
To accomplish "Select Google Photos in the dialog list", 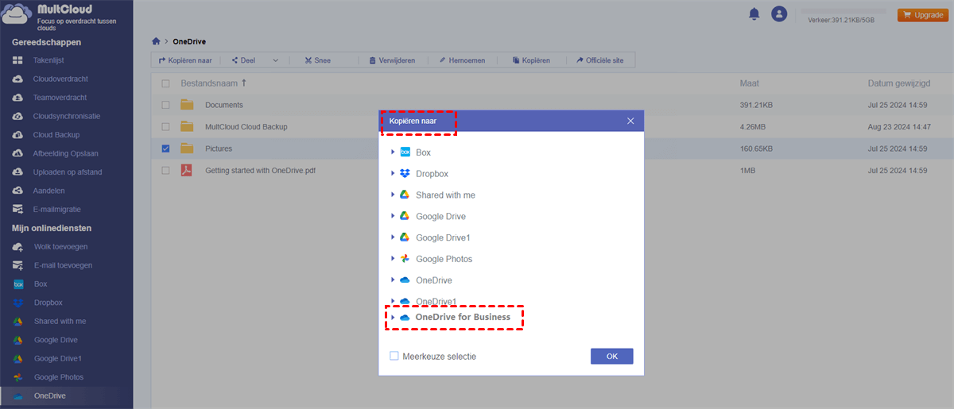I will click(444, 259).
